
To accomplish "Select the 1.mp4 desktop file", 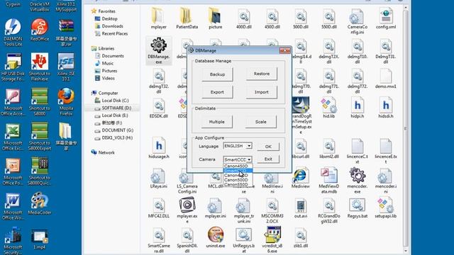I will (40, 239).
